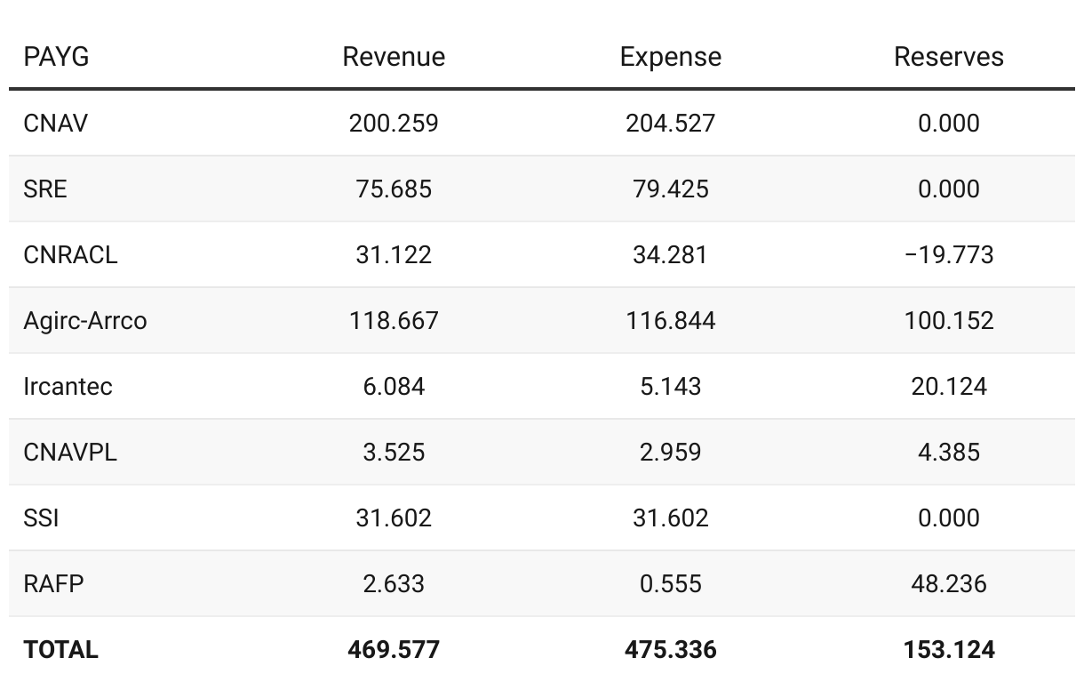Click the PAYG column header
Image resolution: width=1084 pixels, height=690 pixels.
pyautogui.click(x=56, y=57)
